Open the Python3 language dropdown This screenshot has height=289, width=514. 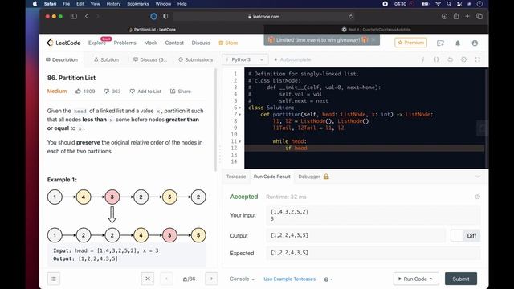pyautogui.click(x=245, y=59)
